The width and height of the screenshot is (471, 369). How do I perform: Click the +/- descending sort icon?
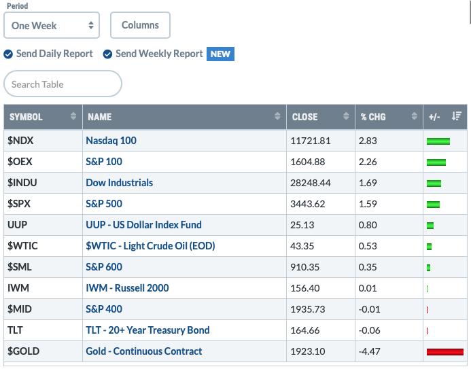456,116
